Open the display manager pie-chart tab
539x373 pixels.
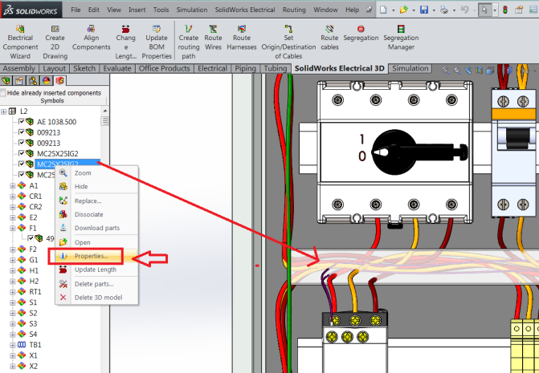point(47,81)
